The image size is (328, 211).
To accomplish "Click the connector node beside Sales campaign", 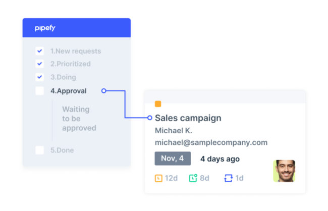I will coord(149,118).
